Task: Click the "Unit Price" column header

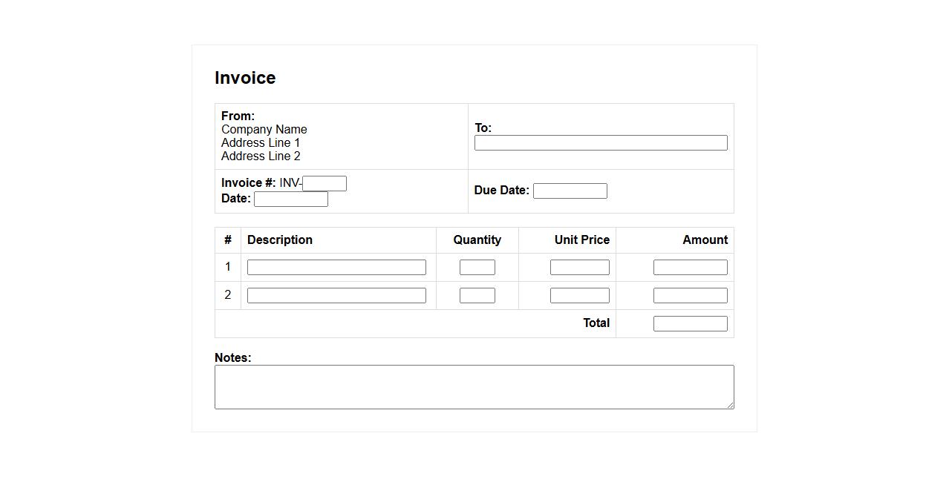Action: pyautogui.click(x=581, y=240)
